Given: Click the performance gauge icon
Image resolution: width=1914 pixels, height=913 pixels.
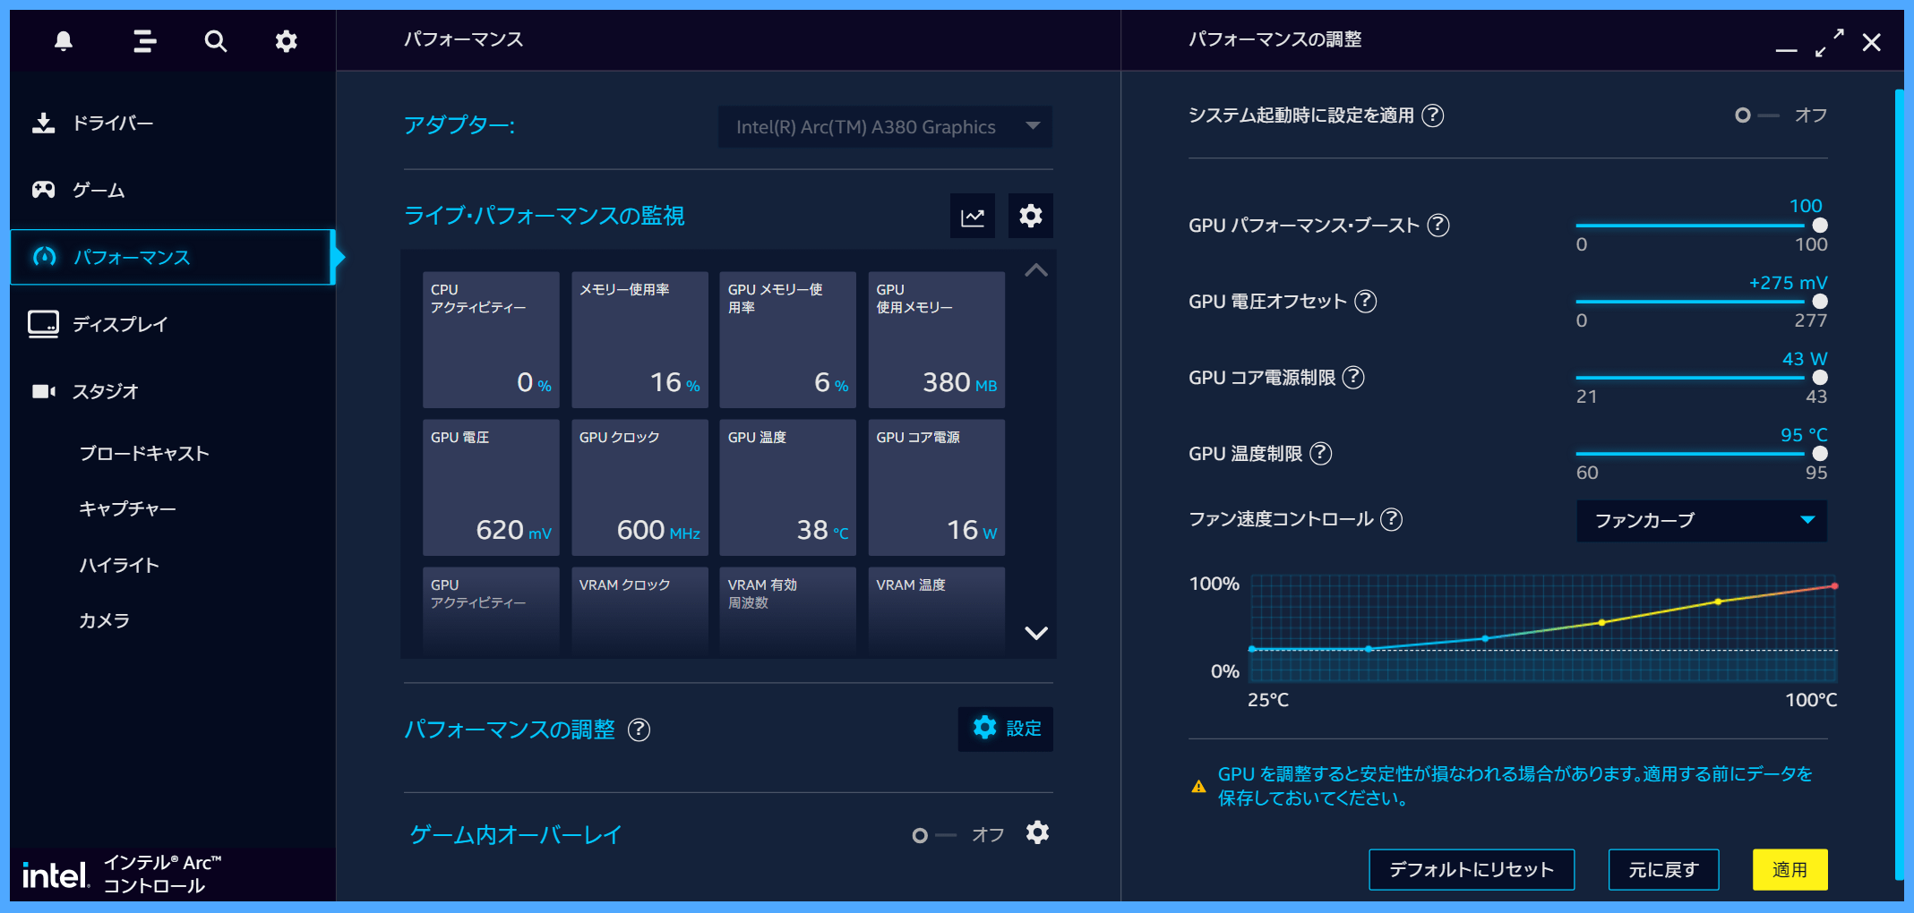Looking at the screenshot, I should 44,257.
